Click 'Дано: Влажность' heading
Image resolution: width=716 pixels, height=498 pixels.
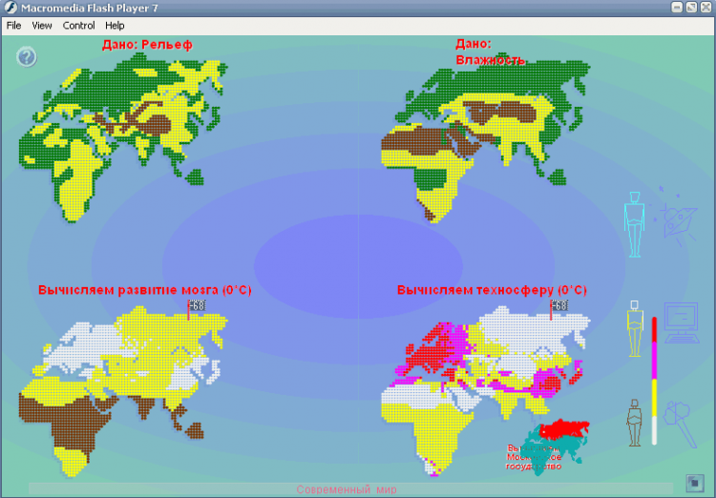(490, 52)
